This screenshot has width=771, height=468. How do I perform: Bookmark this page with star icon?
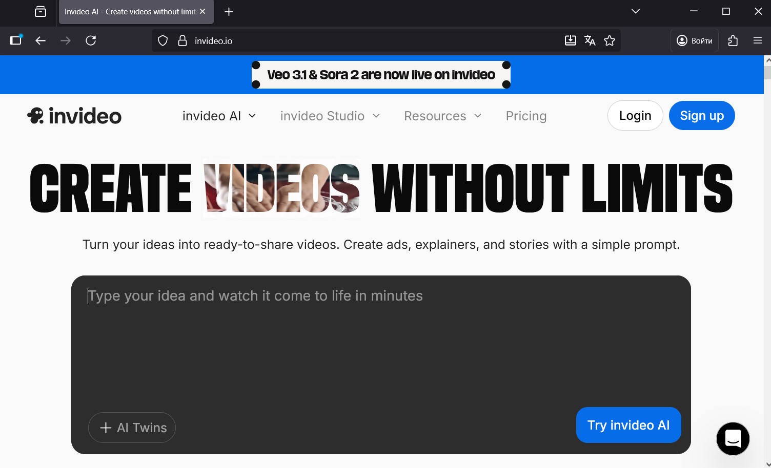(x=610, y=41)
